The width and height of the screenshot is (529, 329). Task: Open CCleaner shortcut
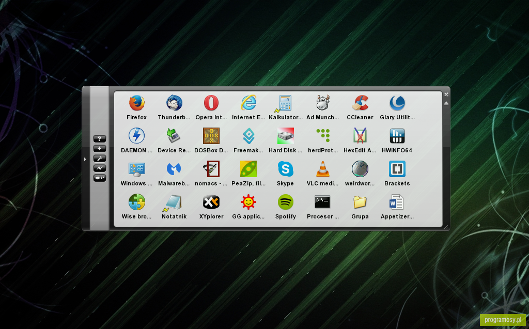tap(360, 103)
